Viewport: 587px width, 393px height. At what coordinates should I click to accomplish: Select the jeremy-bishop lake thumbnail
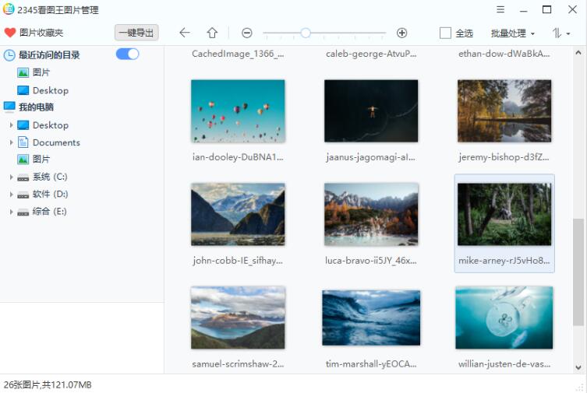(504, 111)
